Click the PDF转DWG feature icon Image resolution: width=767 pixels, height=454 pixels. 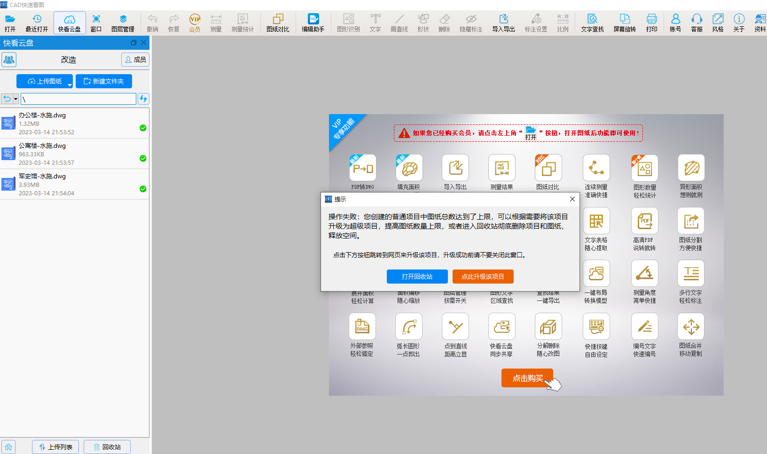362,168
